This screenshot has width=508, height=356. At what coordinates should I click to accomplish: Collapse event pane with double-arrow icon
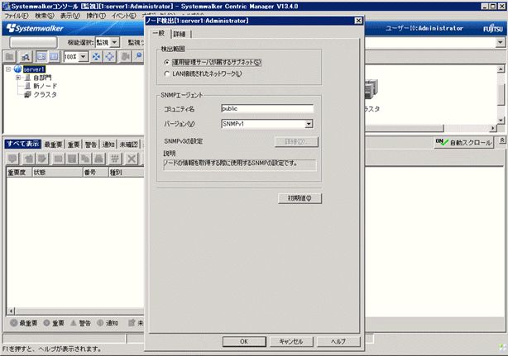coord(502,140)
